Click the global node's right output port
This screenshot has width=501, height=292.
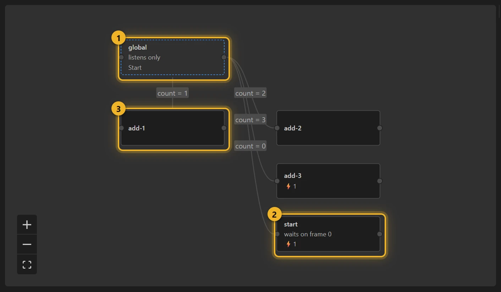pyautogui.click(x=224, y=57)
